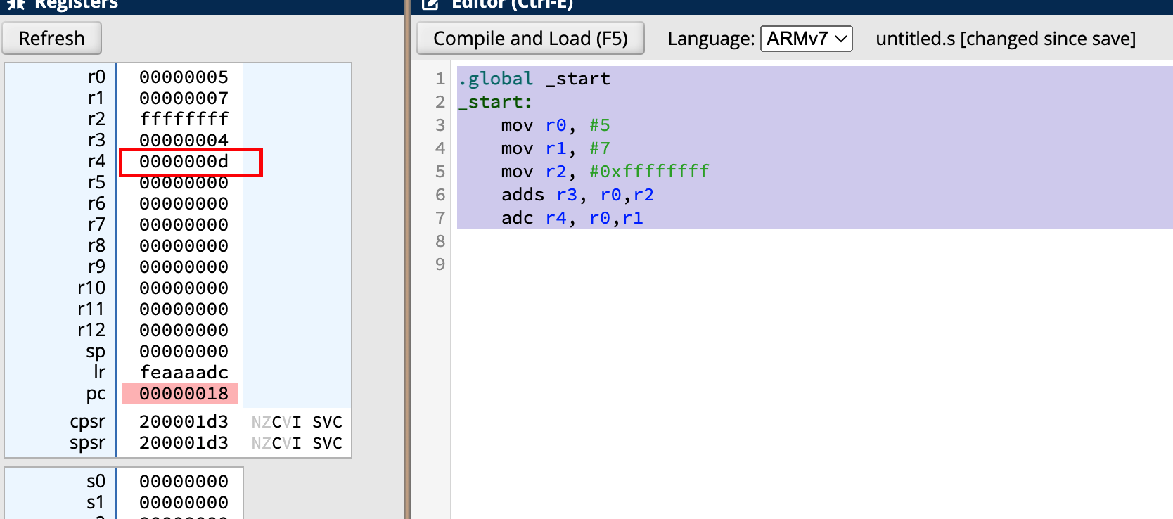Viewport: 1173px width, 519px height.
Task: Select r2 register value ffffffff
Action: coord(184,119)
